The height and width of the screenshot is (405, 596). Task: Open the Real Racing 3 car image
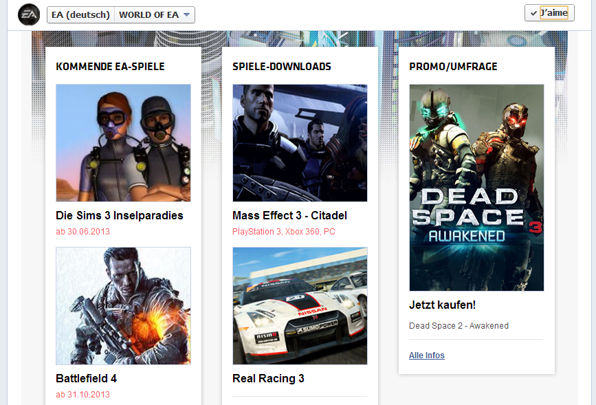point(300,306)
